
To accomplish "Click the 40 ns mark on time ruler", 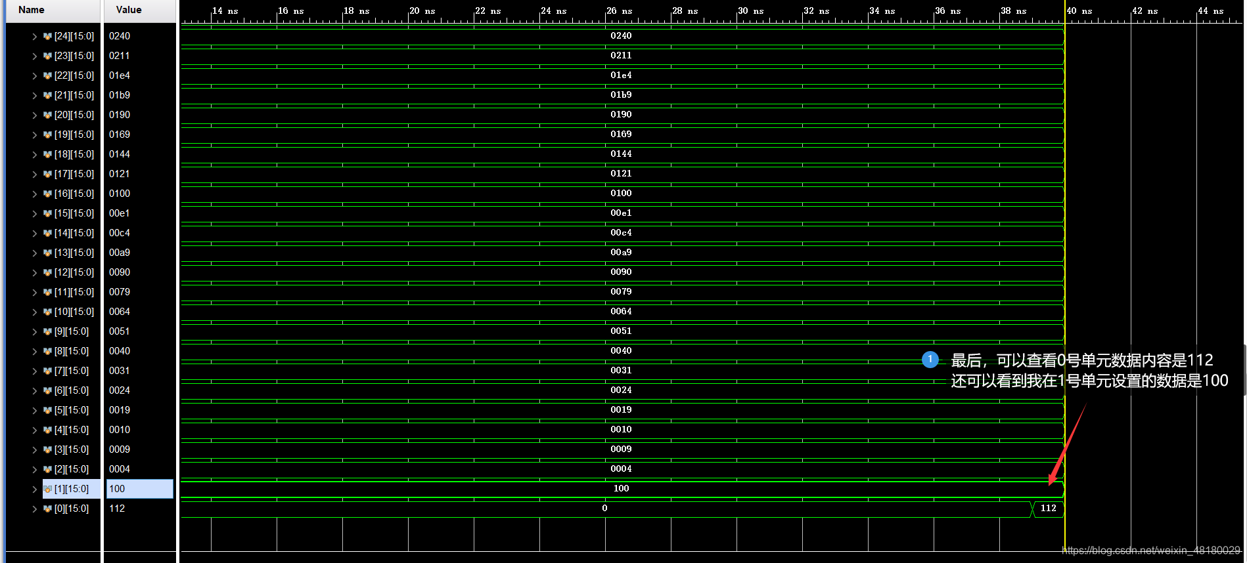I will click(1079, 11).
